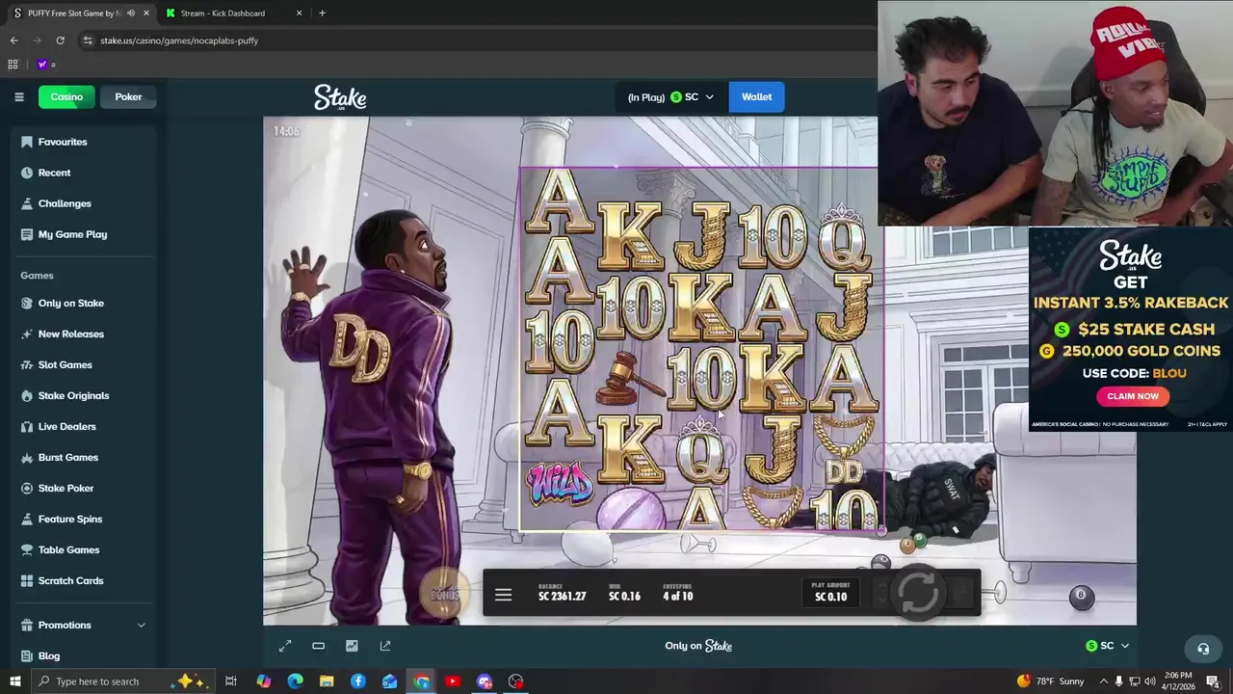Open File Explorer from taskbar
1233x694 pixels.
[x=327, y=681]
